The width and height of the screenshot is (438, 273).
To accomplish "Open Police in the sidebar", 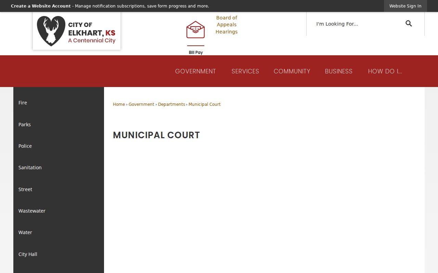I will coord(59,146).
